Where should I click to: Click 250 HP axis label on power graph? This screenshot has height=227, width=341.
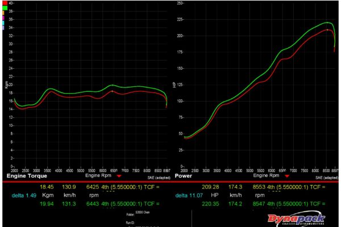pyautogui.click(x=180, y=3)
